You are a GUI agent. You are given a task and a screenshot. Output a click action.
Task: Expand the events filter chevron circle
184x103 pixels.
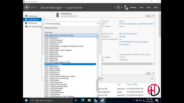click(x=152, y=79)
